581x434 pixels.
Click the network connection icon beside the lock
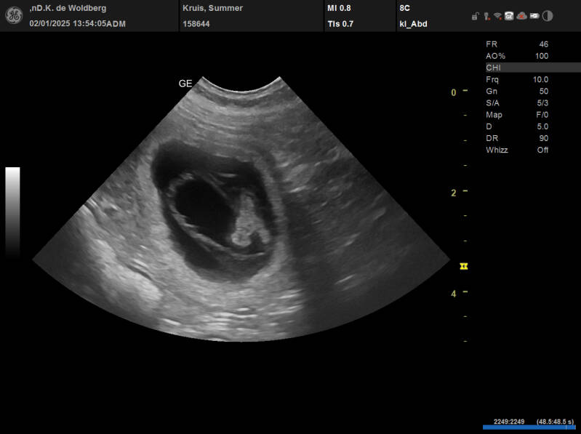click(486, 16)
